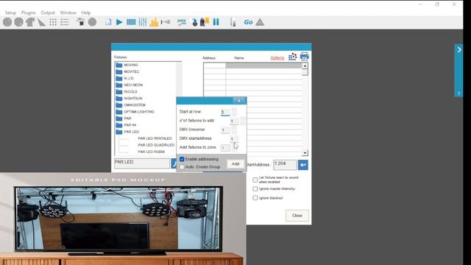Viewport: 471px width, 265px height.
Task: Open the Help menu
Action: (86, 13)
